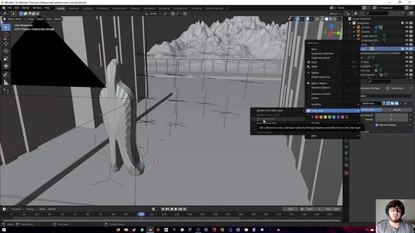The width and height of the screenshot is (415, 233).
Task: Open the Object Mode dropdown
Action: point(14,19)
